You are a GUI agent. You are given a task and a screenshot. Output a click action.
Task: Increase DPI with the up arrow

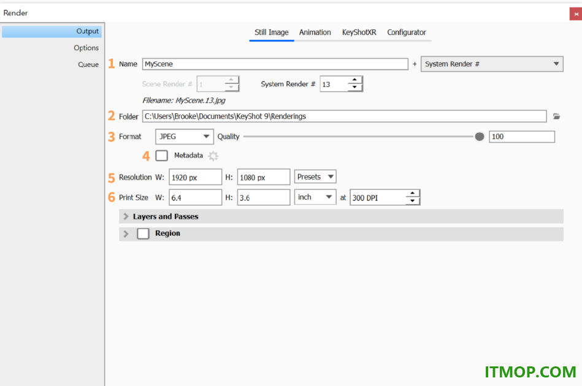coord(412,194)
